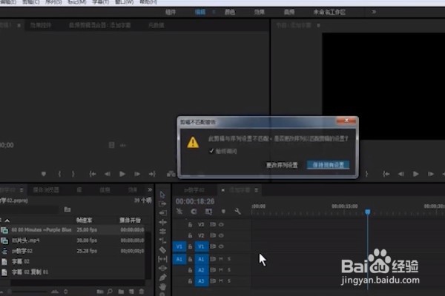Screen dimensions: 445x296
Task: Open timeline sequence tab panel menu
Action: (x=257, y=189)
